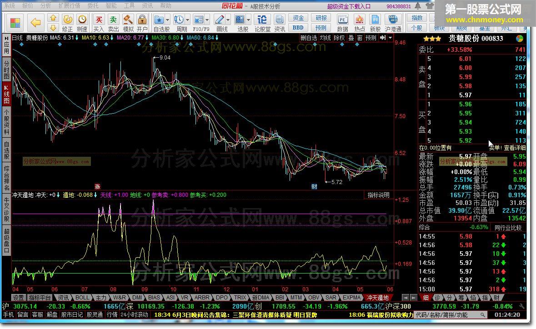Open the 模拟 gavel icon
Viewport: 536px width, 329px height.
pos(128,20)
